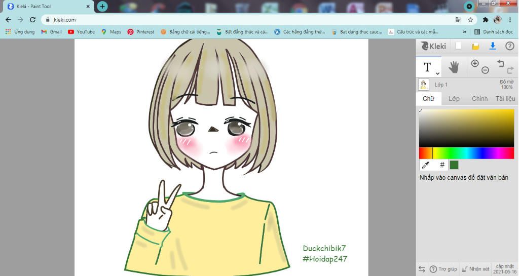Open an image file with the folder icon

[x=475, y=46]
